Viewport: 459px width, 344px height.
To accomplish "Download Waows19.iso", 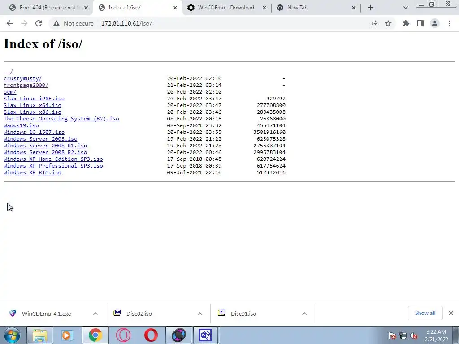I will pyautogui.click(x=21, y=125).
